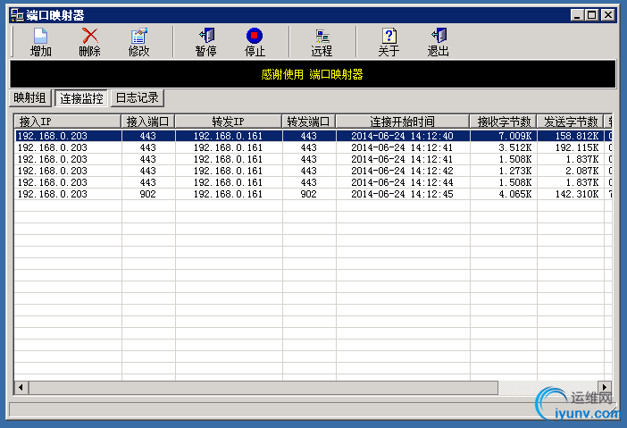The image size is (627, 428).
Task: Click the horizontal scrollbar left arrow
Action: pos(21,387)
